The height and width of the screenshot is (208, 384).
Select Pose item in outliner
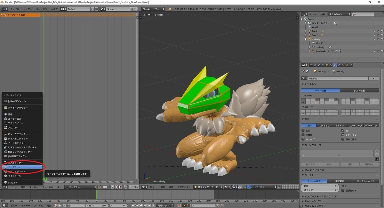pos(319,43)
